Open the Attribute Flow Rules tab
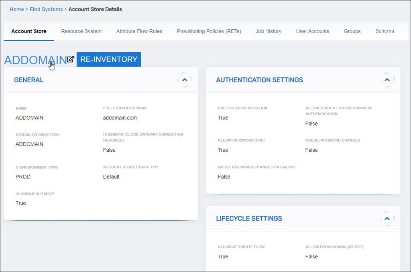 (x=139, y=31)
